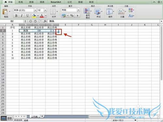
Task: Open the font name dropdown showing 宋体
Action: point(35,10)
